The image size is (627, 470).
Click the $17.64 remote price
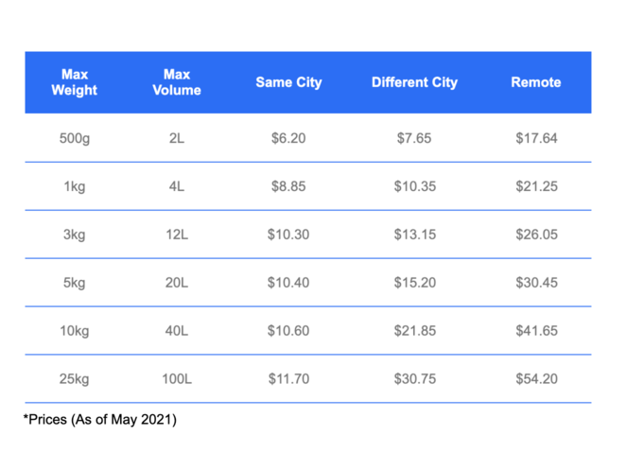(x=536, y=138)
